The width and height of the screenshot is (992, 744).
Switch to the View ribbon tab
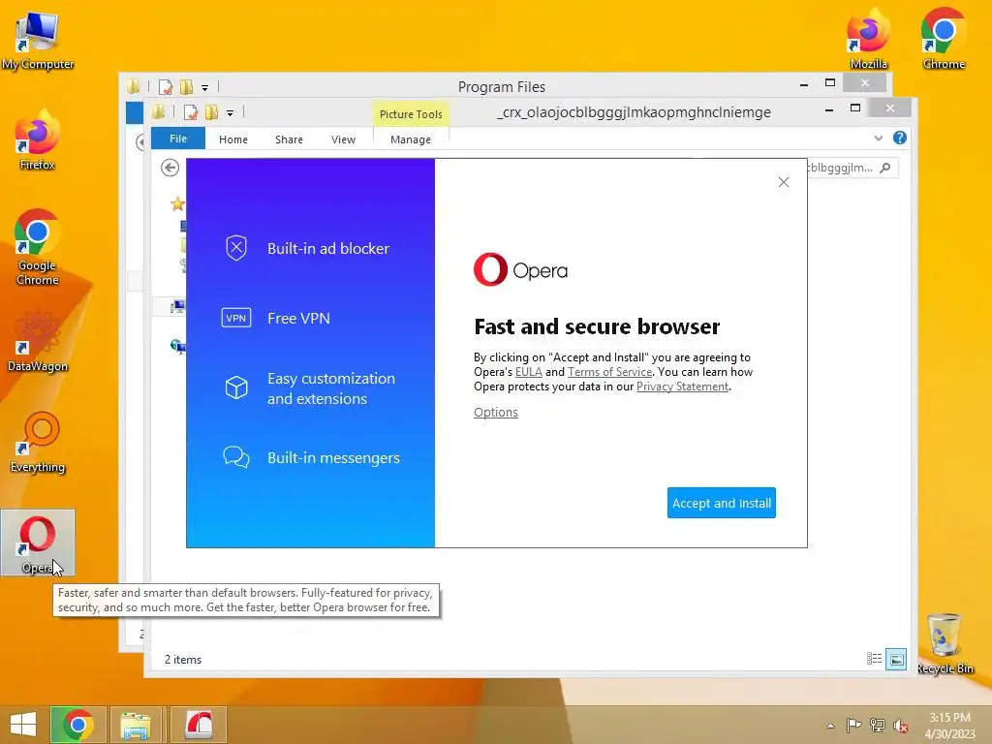343,139
